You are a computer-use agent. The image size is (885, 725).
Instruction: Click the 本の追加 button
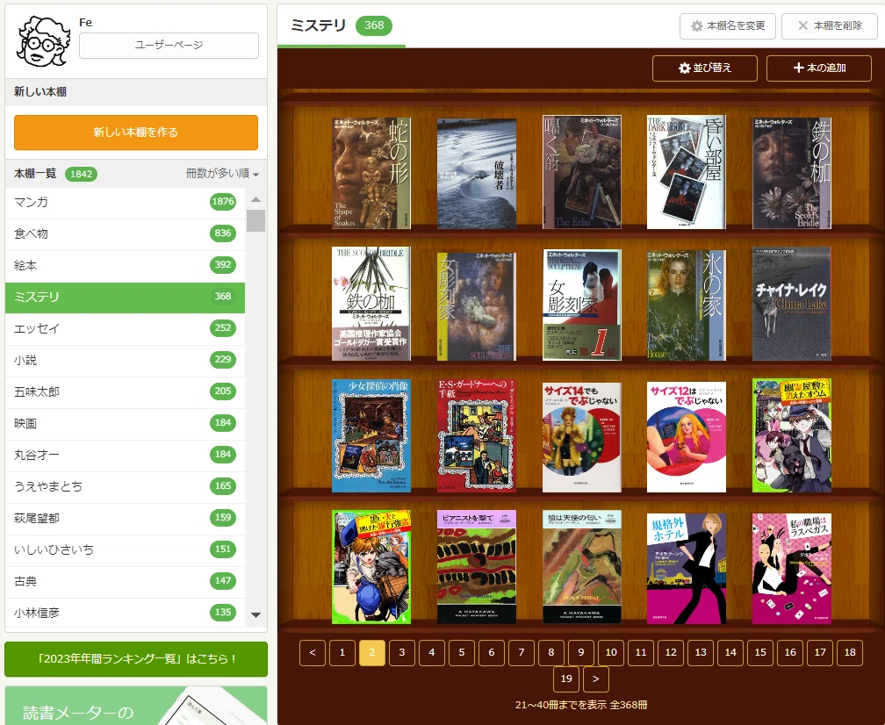(x=819, y=68)
